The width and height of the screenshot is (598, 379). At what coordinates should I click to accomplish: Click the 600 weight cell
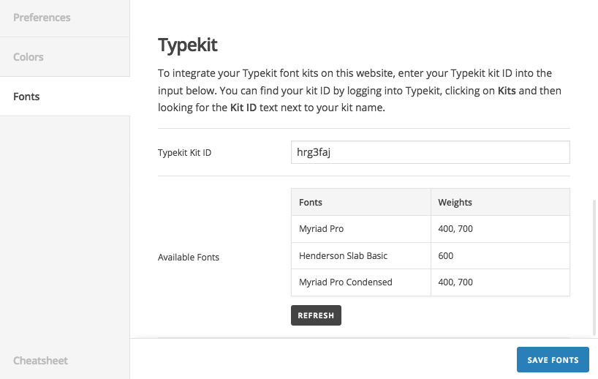click(446, 256)
